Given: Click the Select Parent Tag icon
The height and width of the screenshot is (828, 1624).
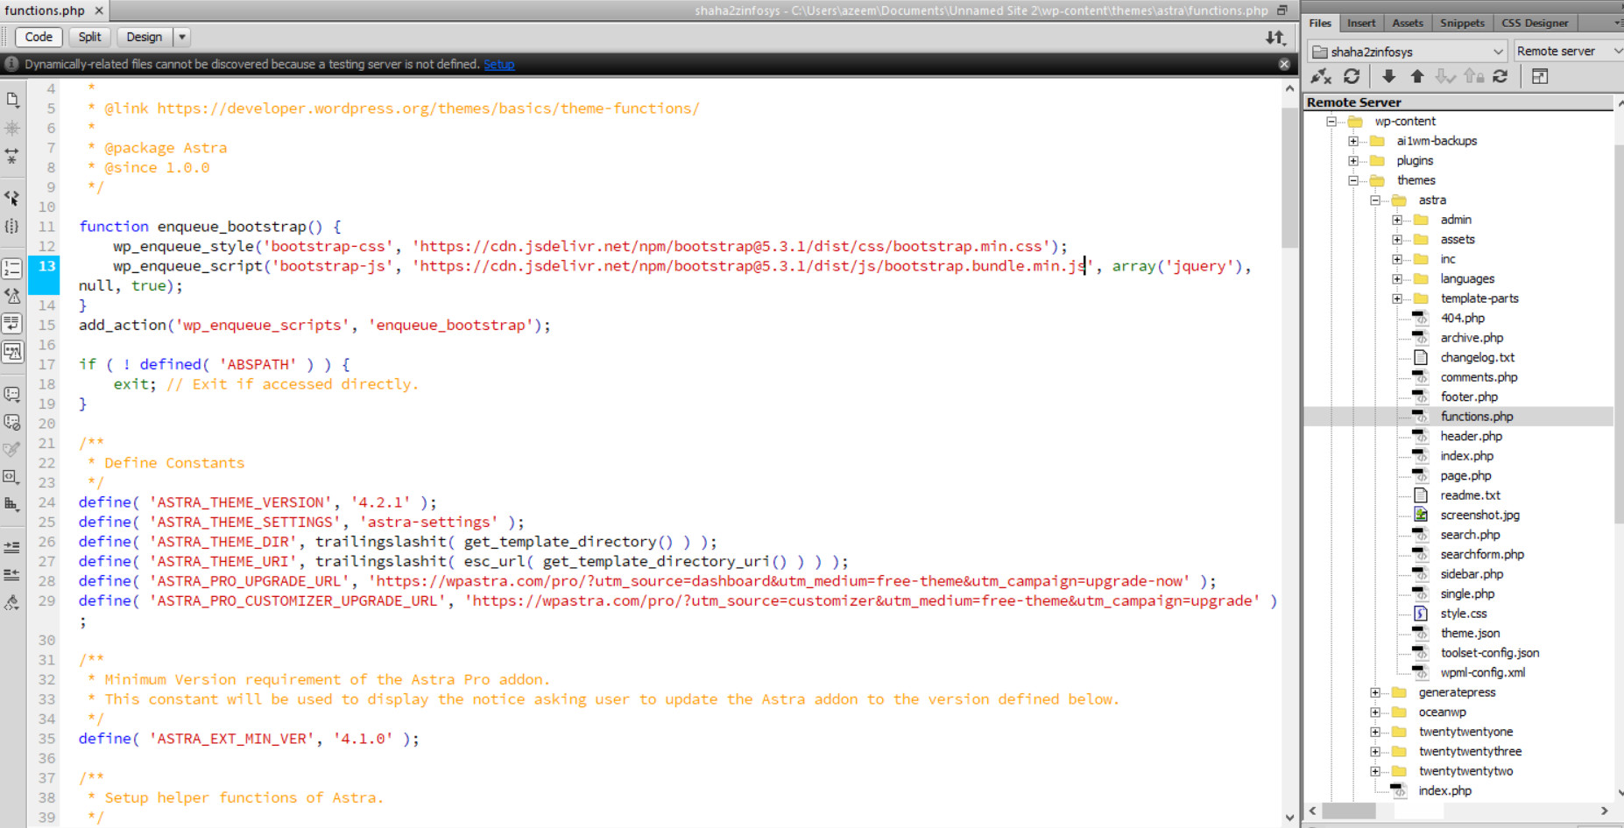Looking at the screenshot, I should point(12,198).
